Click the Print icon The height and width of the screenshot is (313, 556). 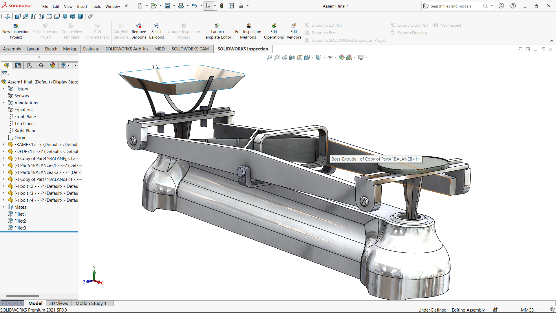[x=181, y=6]
